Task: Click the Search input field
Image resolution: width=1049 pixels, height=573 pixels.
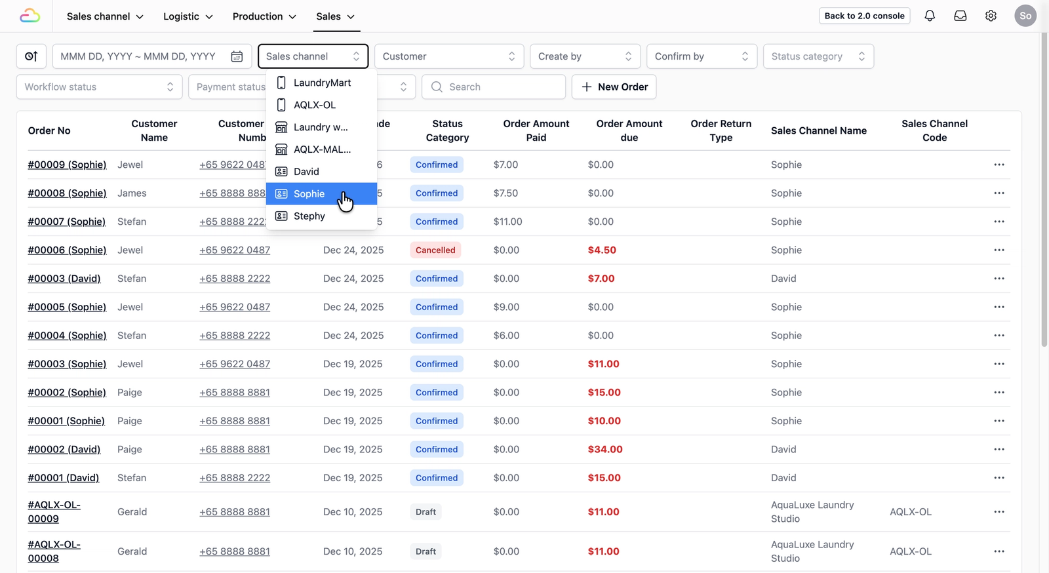Action: [494, 87]
